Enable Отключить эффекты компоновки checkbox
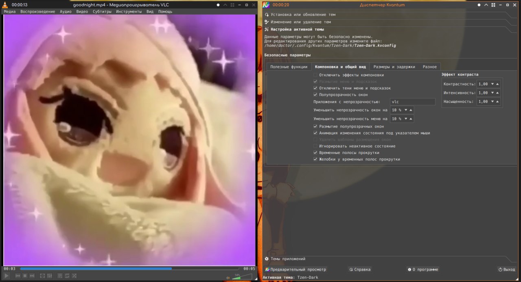The height and width of the screenshot is (282, 521). [315, 75]
